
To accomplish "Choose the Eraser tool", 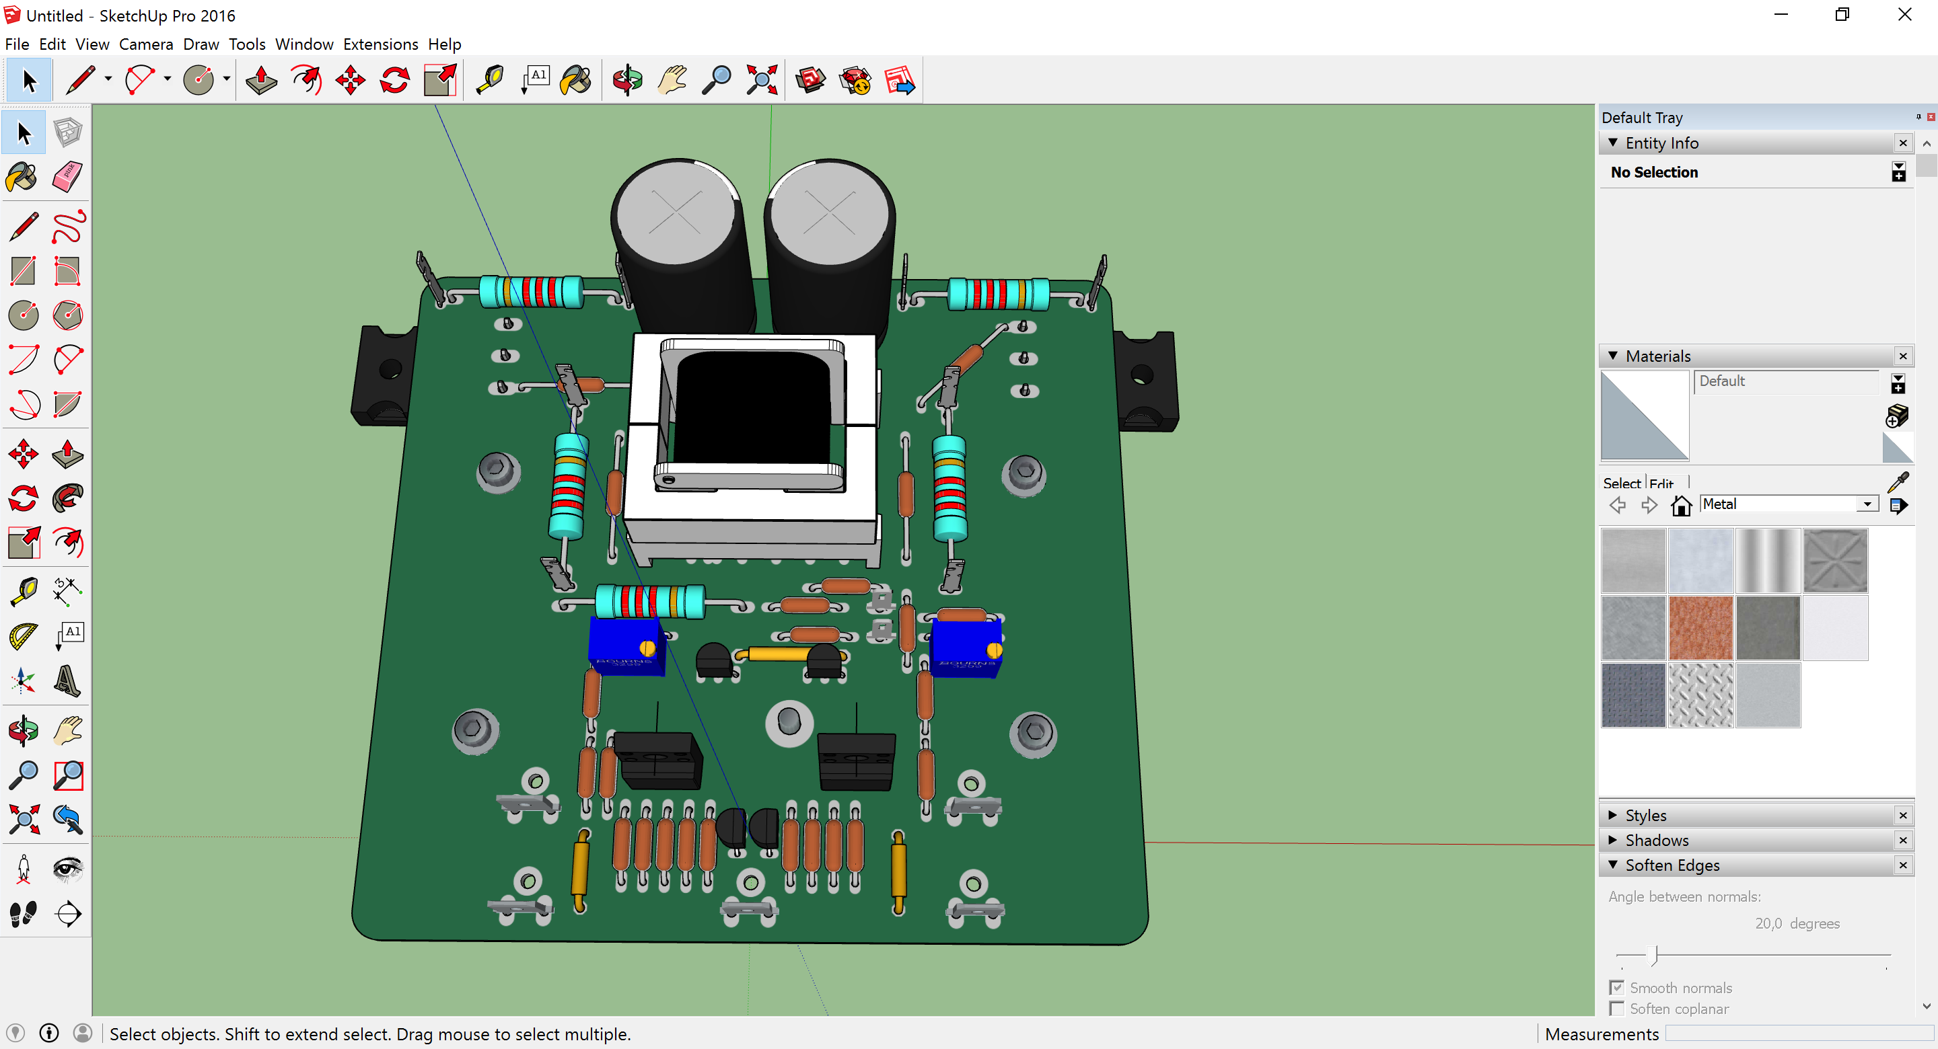I will click(68, 178).
